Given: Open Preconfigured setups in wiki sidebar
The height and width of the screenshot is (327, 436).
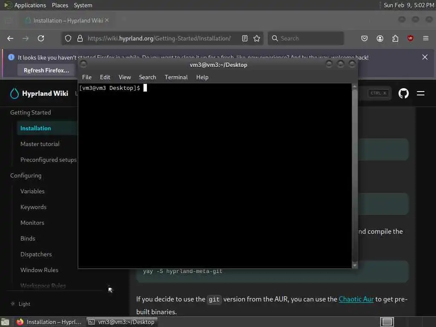Looking at the screenshot, I should pyautogui.click(x=49, y=160).
